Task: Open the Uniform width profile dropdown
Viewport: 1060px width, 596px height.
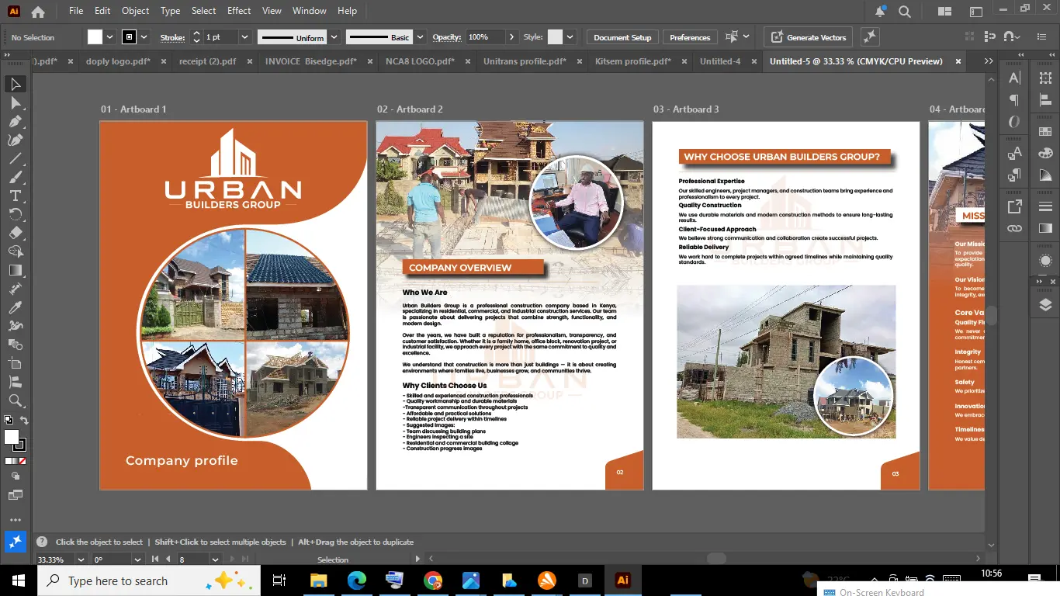Action: tap(334, 37)
